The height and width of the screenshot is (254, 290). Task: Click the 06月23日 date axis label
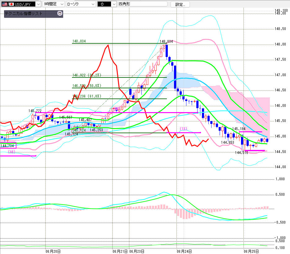[137, 252]
